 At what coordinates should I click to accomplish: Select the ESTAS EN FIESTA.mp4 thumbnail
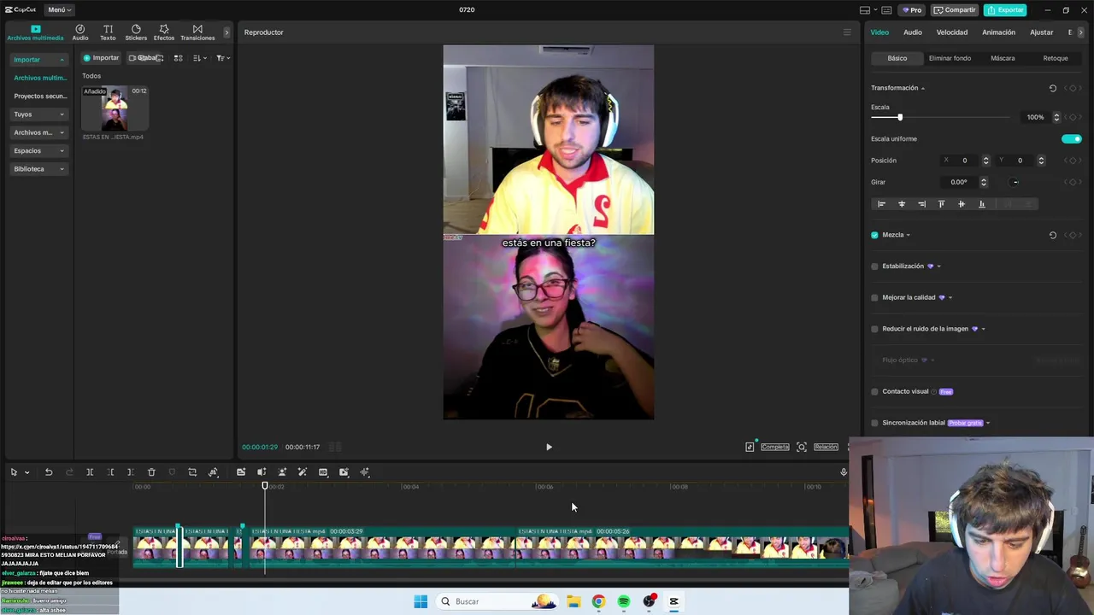115,108
